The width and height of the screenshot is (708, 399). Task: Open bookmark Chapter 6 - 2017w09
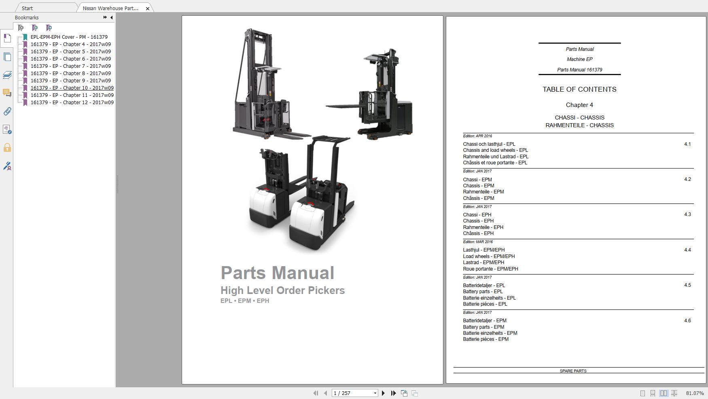[71, 59]
